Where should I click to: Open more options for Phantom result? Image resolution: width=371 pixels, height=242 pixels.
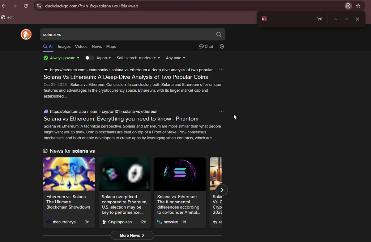(221, 111)
